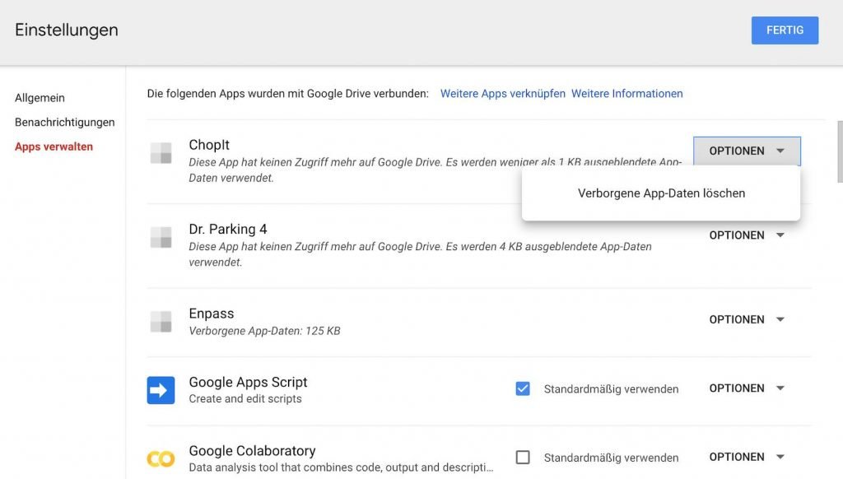Click the 'Data analysis tool that combines' description
The height and width of the screenshot is (479, 843).
tap(341, 467)
